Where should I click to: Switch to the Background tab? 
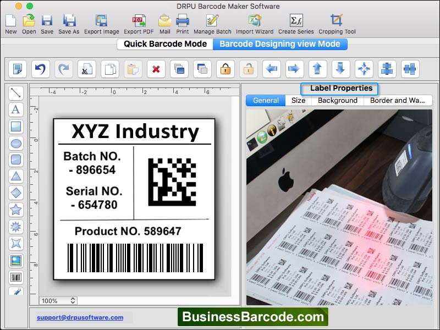point(337,101)
